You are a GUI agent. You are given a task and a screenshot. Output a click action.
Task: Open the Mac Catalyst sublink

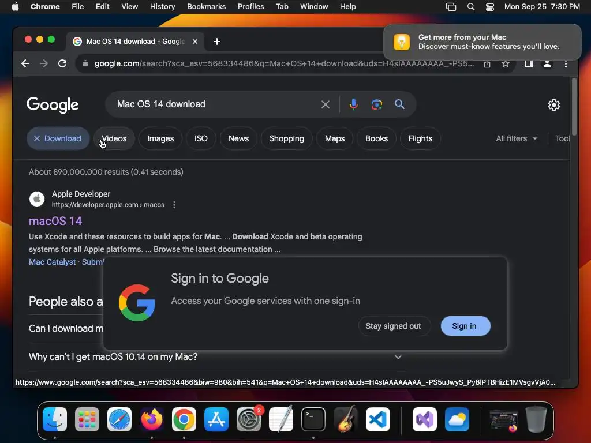(53, 262)
